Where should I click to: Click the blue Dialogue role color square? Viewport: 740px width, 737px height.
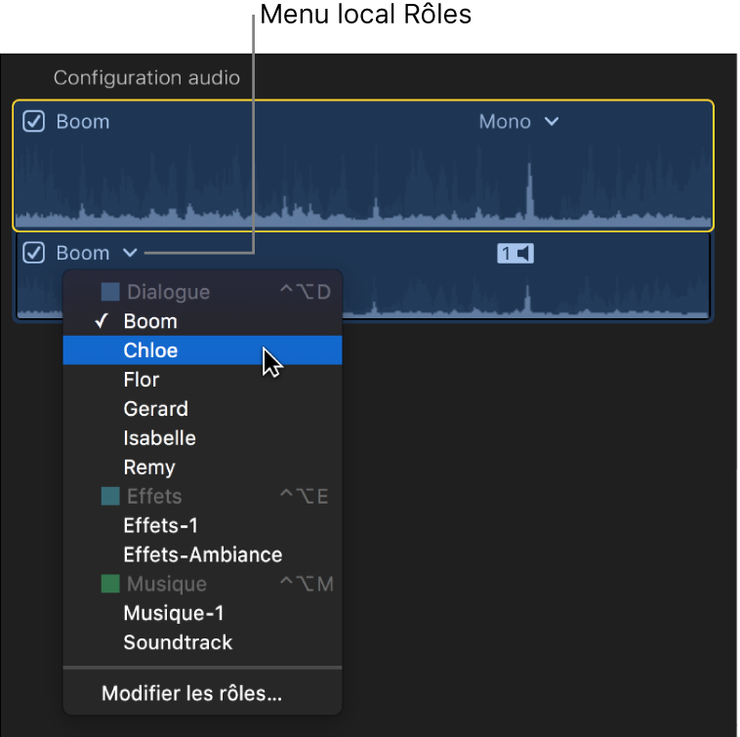pos(110,292)
